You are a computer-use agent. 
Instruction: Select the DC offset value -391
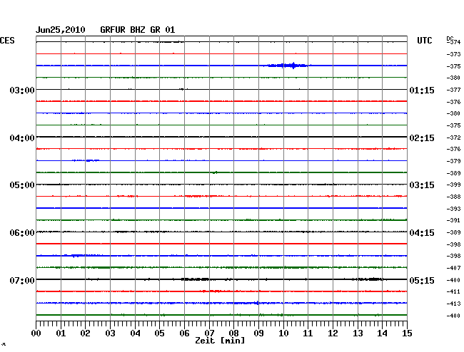point(453,220)
